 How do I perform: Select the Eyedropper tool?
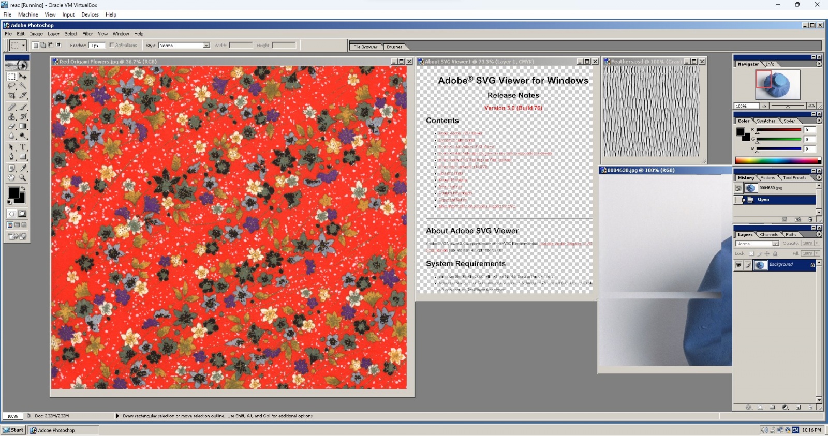pyautogui.click(x=23, y=168)
